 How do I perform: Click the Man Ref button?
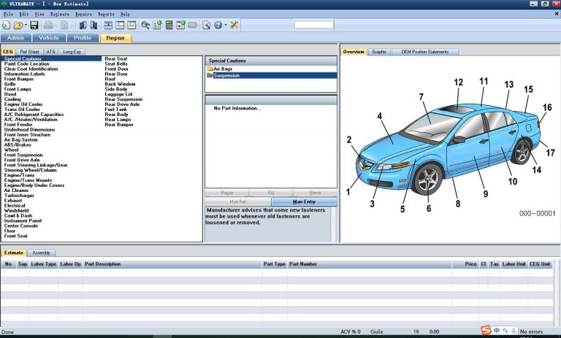pyautogui.click(x=238, y=201)
